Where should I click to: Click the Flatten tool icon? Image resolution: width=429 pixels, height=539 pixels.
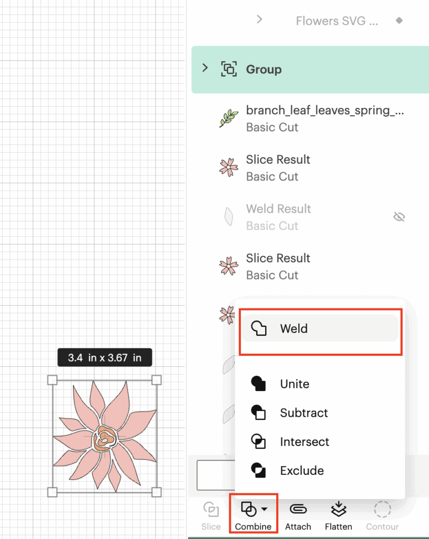(338, 510)
